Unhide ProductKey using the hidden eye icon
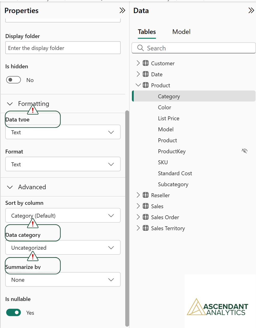This screenshot has width=256, height=328. (244, 151)
